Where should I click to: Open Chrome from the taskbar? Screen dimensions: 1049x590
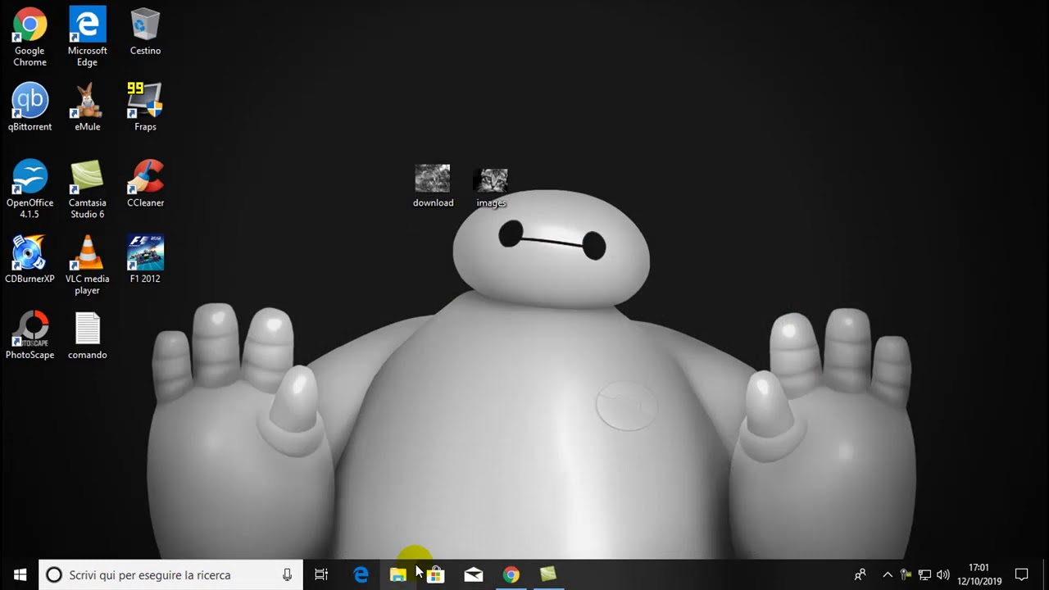pos(511,574)
